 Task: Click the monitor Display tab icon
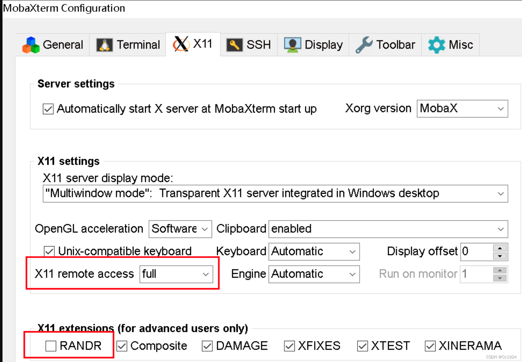293,45
